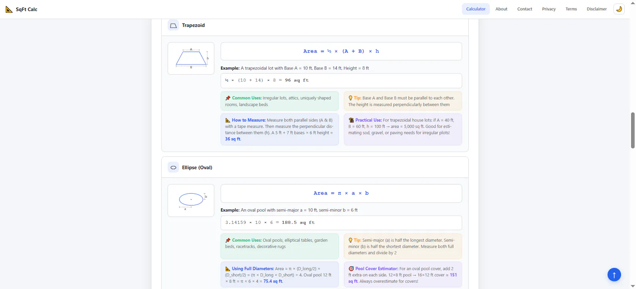The height and width of the screenshot is (289, 636).
Task: Open the Disclaimer page
Action: point(597,9)
